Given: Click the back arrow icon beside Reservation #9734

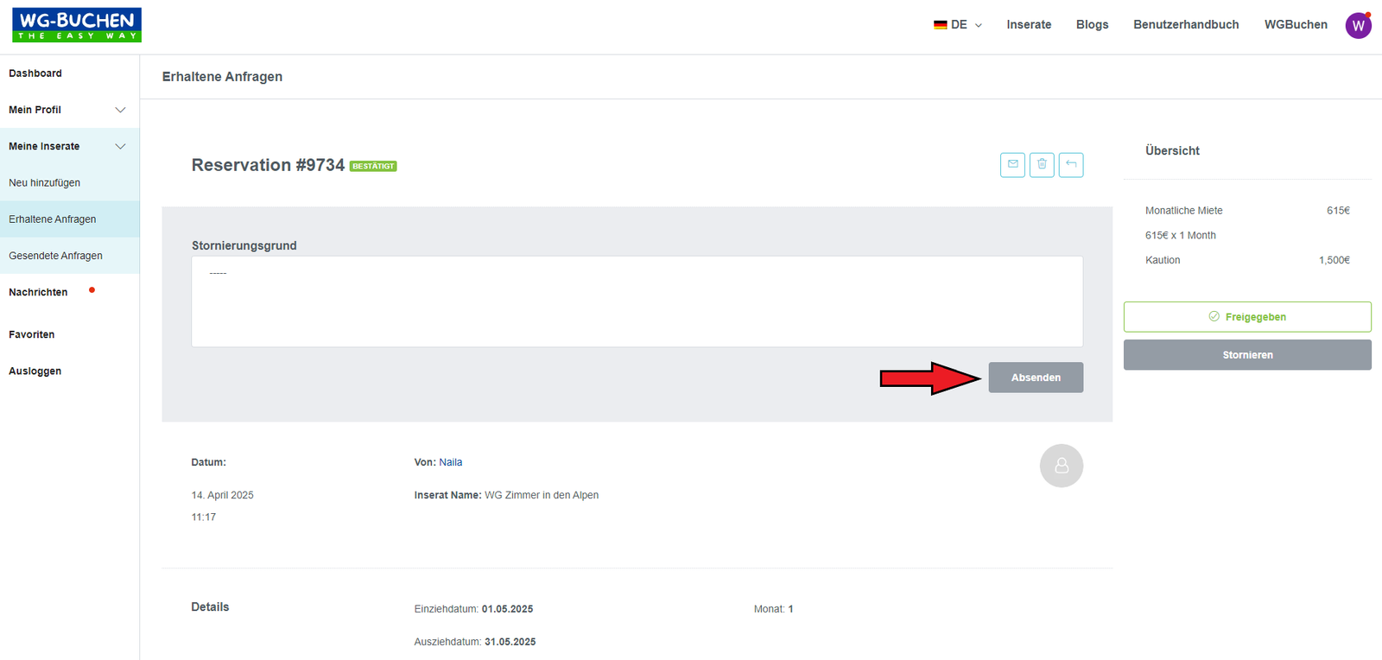Looking at the screenshot, I should point(1071,164).
